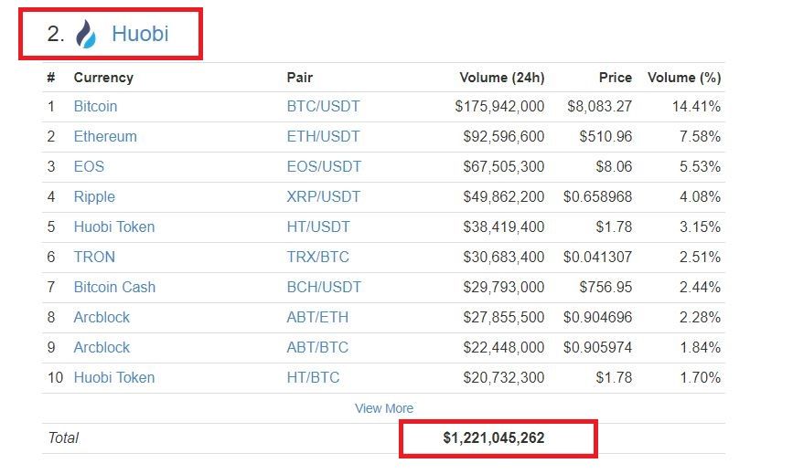This screenshot has width=793, height=474.
Task: Click the total volume $1,221,045,262
Action: pos(494,438)
